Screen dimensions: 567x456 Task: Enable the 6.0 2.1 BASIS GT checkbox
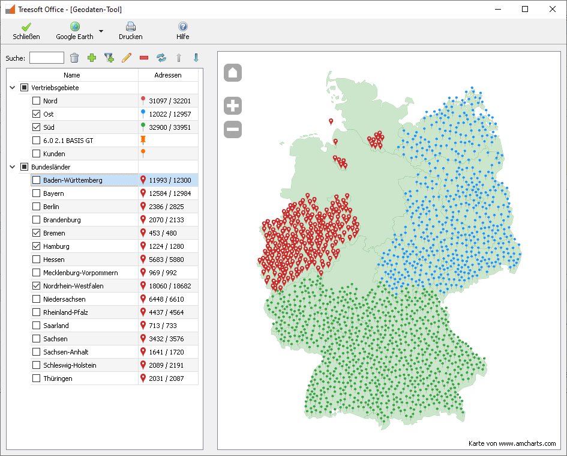pos(36,141)
